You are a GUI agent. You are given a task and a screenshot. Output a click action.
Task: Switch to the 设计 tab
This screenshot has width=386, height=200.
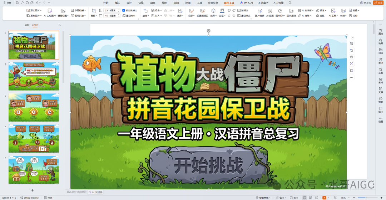point(129,3)
